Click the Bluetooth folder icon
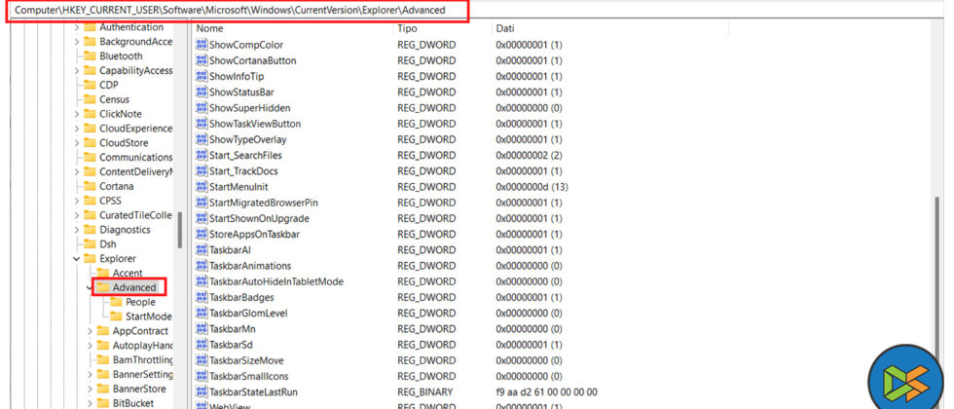954x409 pixels. [x=90, y=56]
